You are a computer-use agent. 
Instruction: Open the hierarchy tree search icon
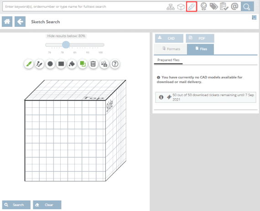[x=171, y=7]
